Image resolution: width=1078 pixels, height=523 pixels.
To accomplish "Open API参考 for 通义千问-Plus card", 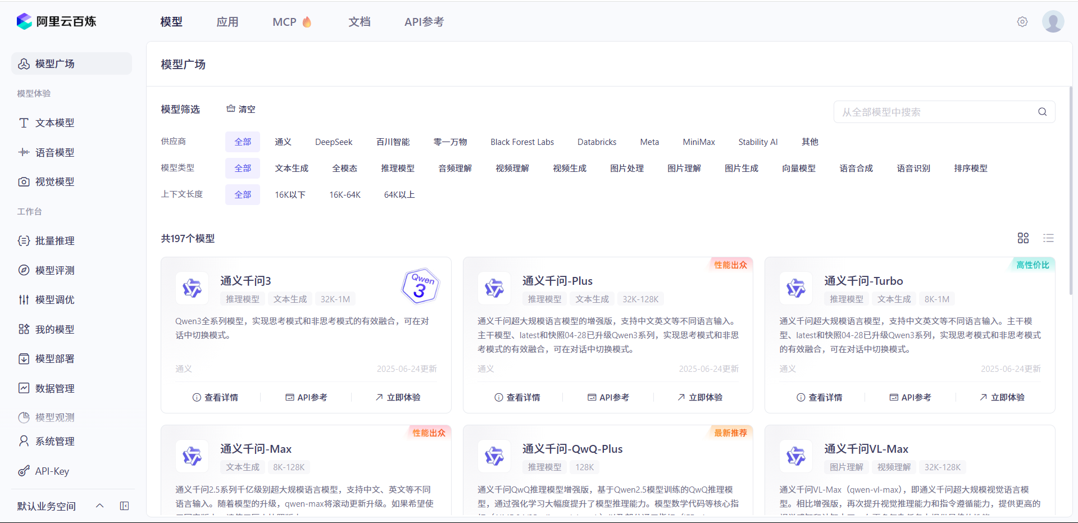I will click(608, 397).
